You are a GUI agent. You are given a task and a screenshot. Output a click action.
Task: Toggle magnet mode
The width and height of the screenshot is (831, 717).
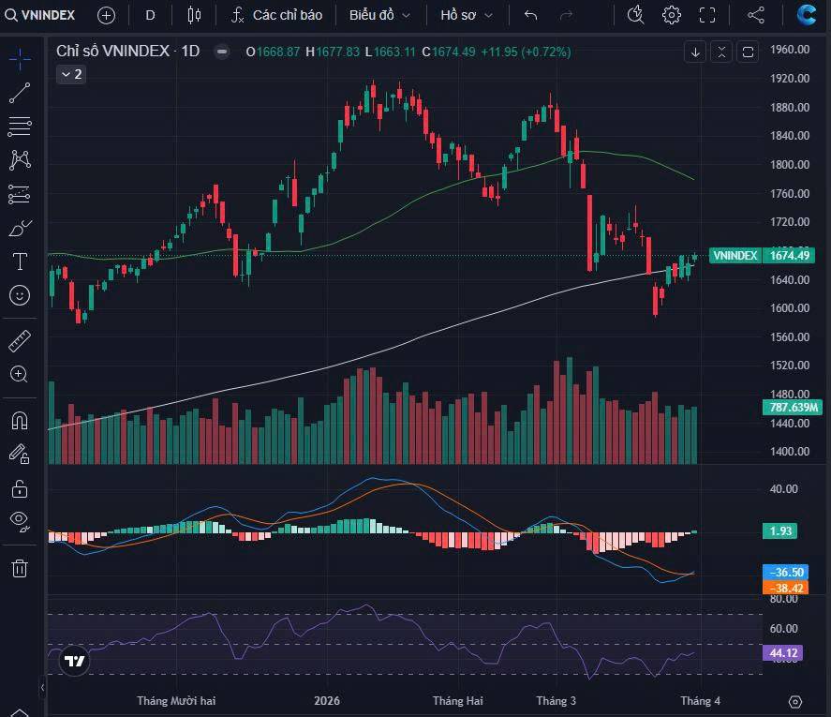tap(20, 421)
